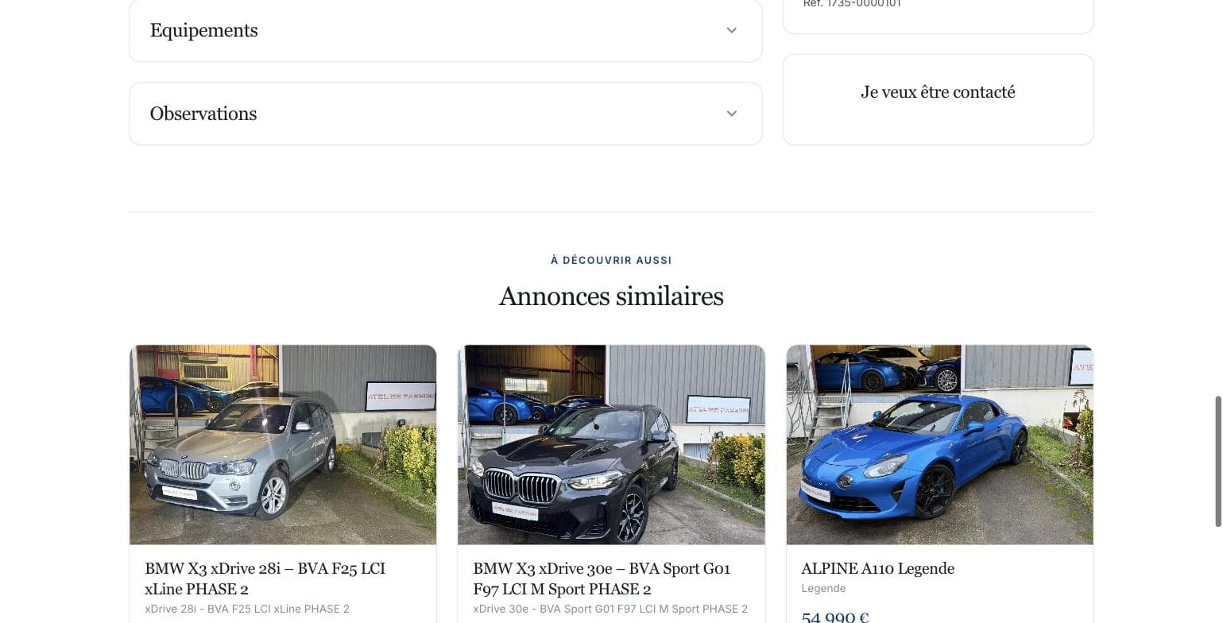Click the À DÉCOUVRIR AUSSI label
Image resolution: width=1223 pixels, height=623 pixels.
pyautogui.click(x=611, y=260)
